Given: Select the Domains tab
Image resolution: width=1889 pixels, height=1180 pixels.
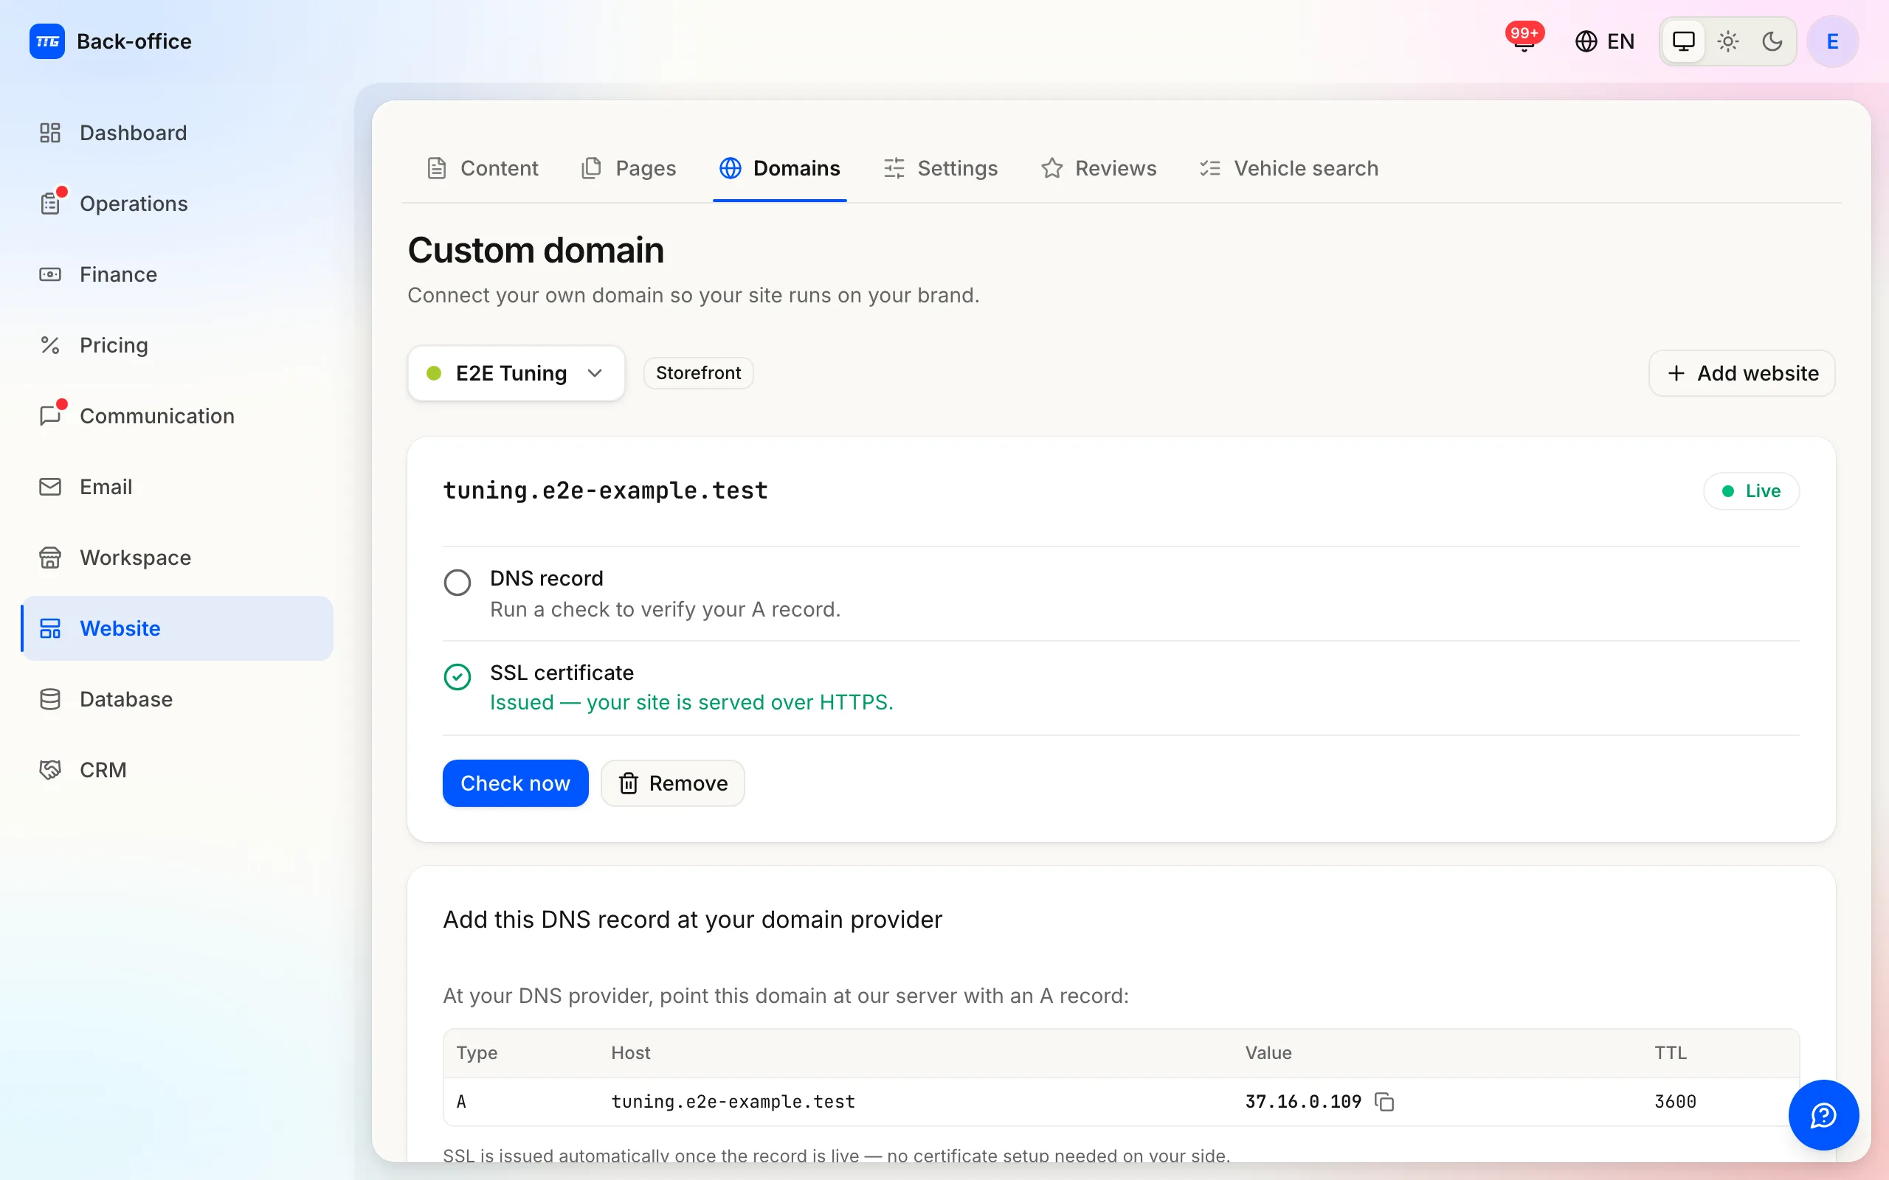Looking at the screenshot, I should tap(779, 169).
